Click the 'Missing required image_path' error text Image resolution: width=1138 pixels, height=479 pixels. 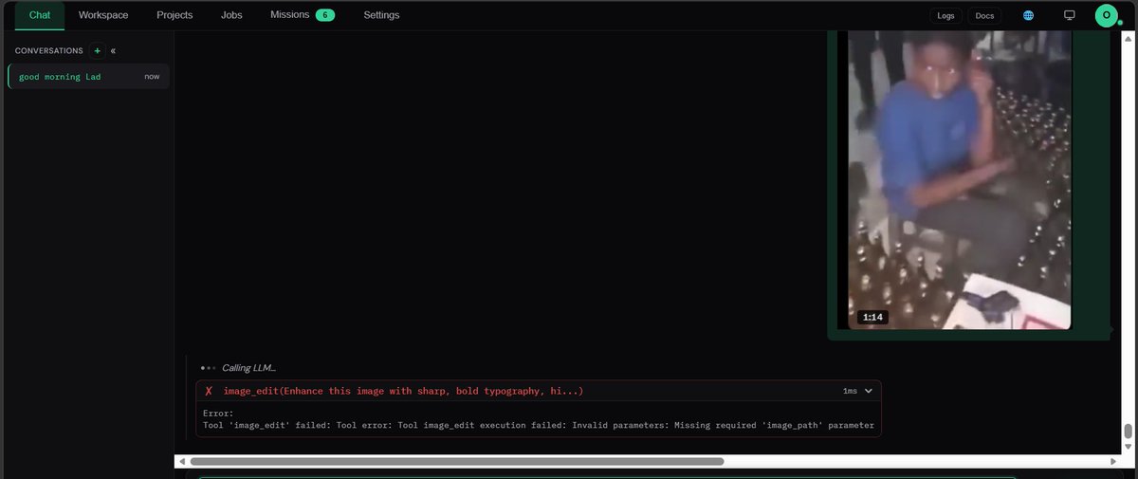click(772, 425)
